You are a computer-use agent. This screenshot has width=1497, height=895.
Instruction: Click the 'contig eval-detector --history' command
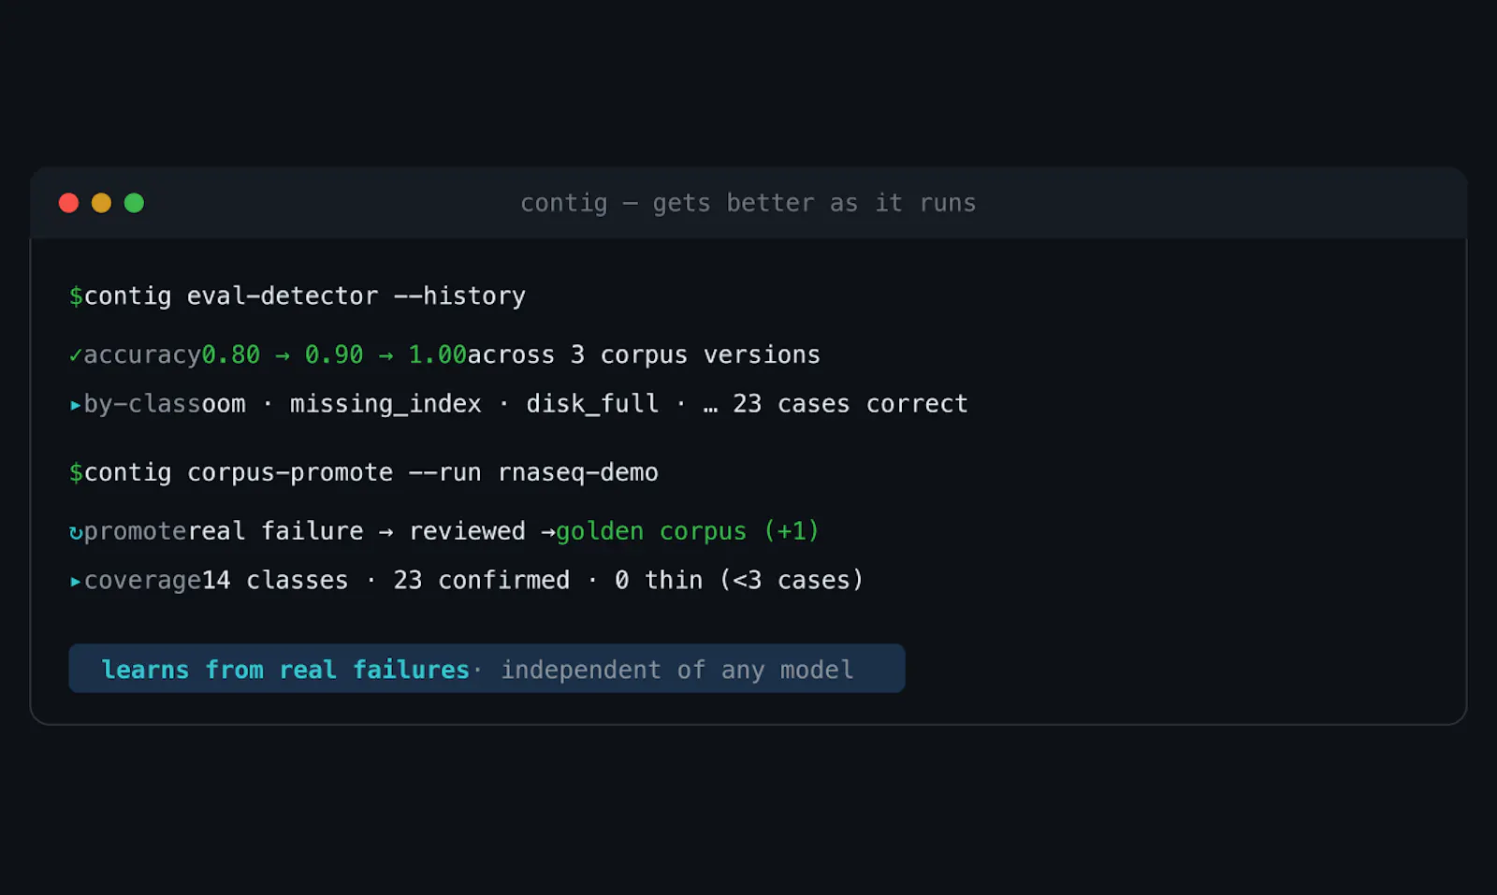click(305, 296)
